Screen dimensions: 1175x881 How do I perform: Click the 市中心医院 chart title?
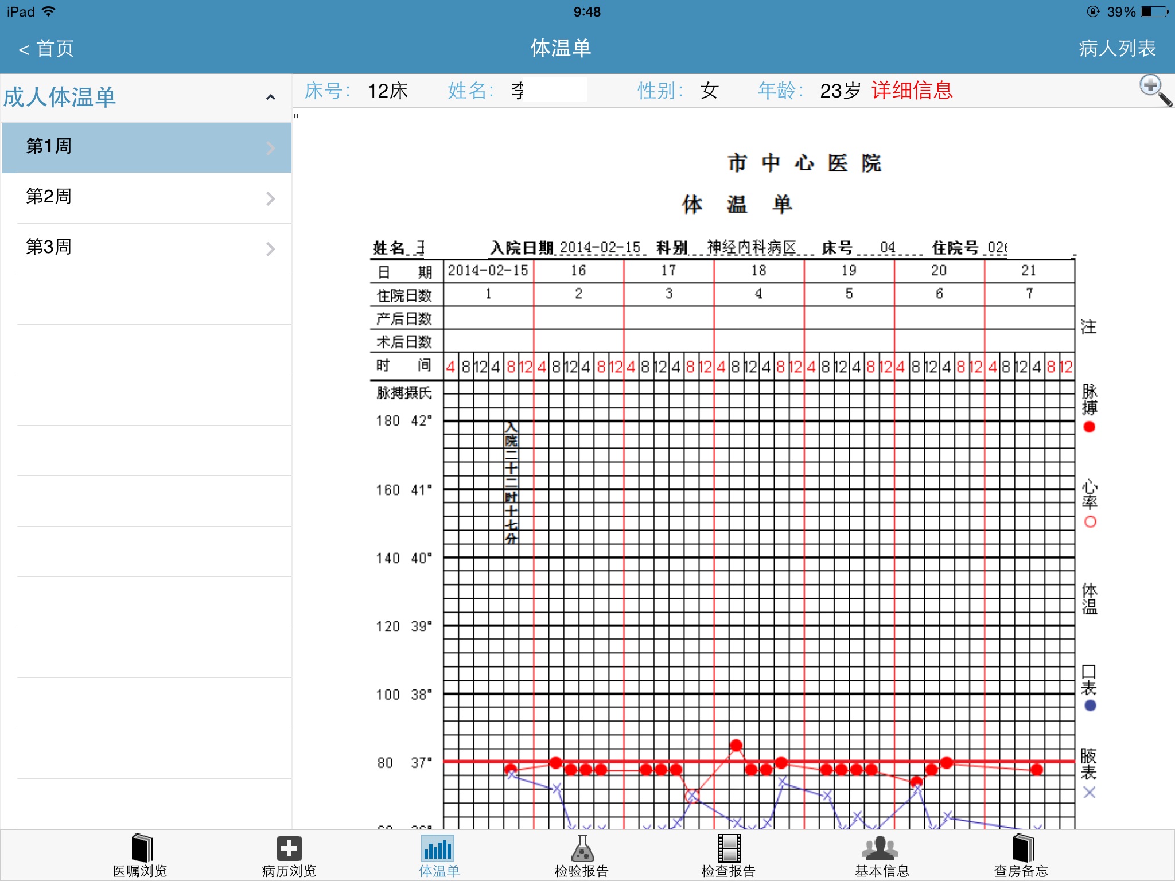click(804, 163)
